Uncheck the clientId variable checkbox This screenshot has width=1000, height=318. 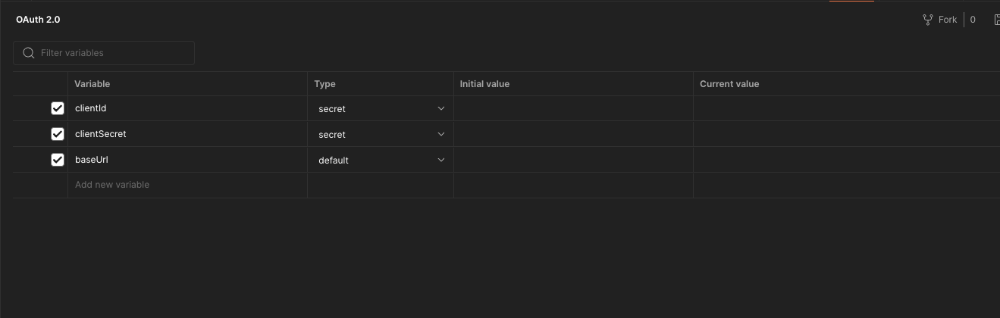(x=58, y=108)
